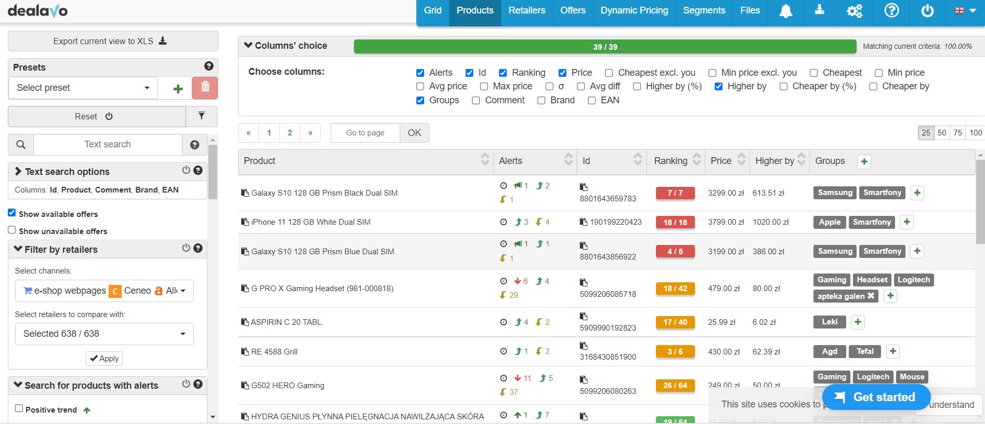Viewport: 985px width, 424px height.
Task: Open settings gears icon in top bar
Action: tap(854, 11)
